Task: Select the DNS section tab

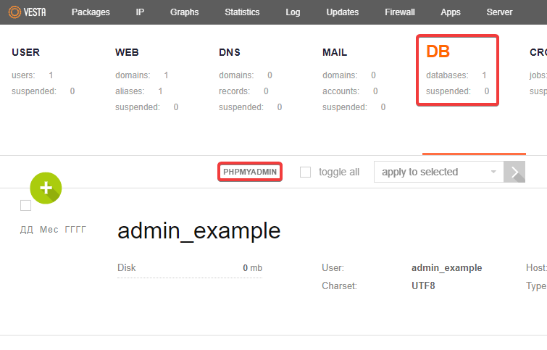Action: pos(230,52)
